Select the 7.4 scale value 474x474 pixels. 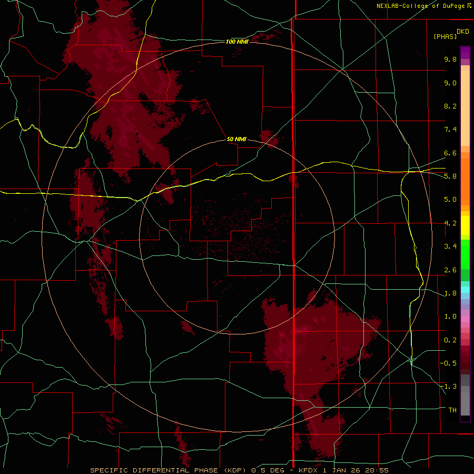click(x=450, y=130)
